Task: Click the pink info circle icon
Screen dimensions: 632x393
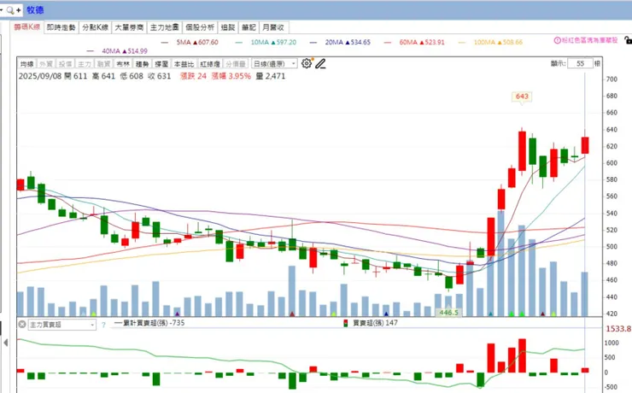Action: 558,40
